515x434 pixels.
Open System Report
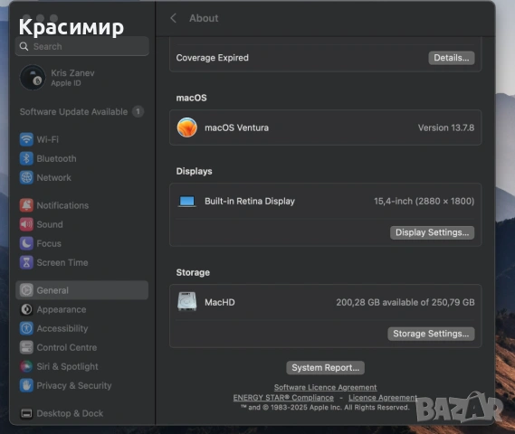pos(326,368)
